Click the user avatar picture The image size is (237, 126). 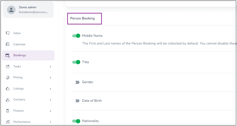(x=11, y=10)
